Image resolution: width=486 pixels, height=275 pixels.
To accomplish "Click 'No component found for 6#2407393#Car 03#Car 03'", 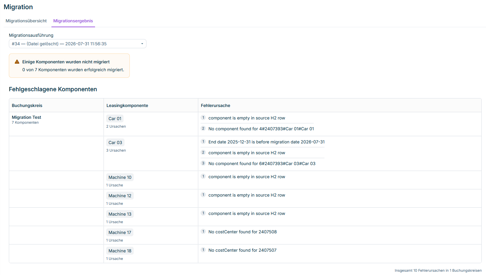I will 262,163.
